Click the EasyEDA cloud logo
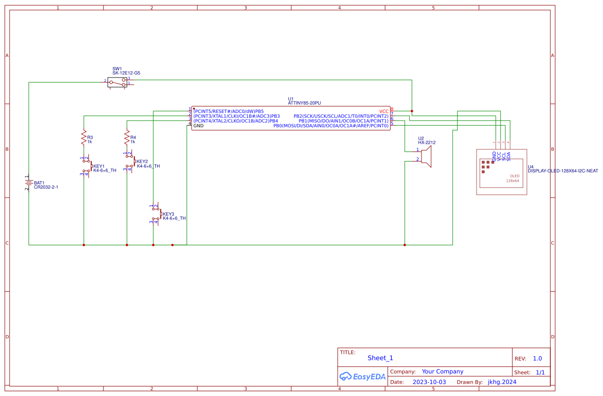Screen dimensions: 603x396 [362, 377]
